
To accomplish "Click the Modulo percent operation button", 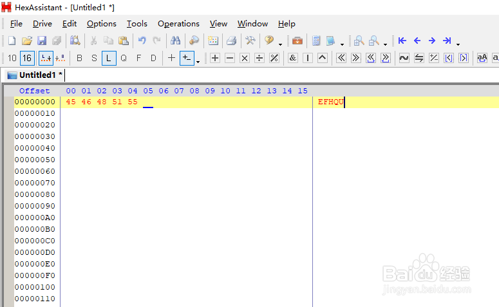I will [274, 58].
